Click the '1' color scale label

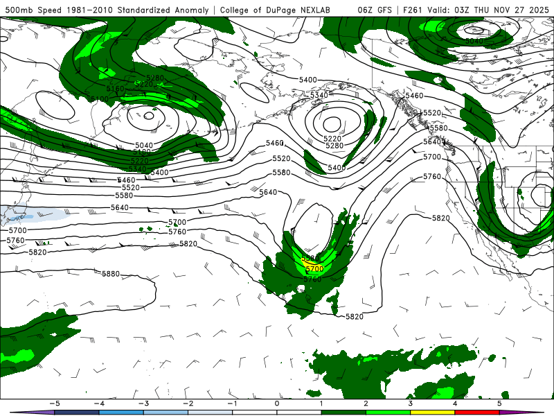321,404
